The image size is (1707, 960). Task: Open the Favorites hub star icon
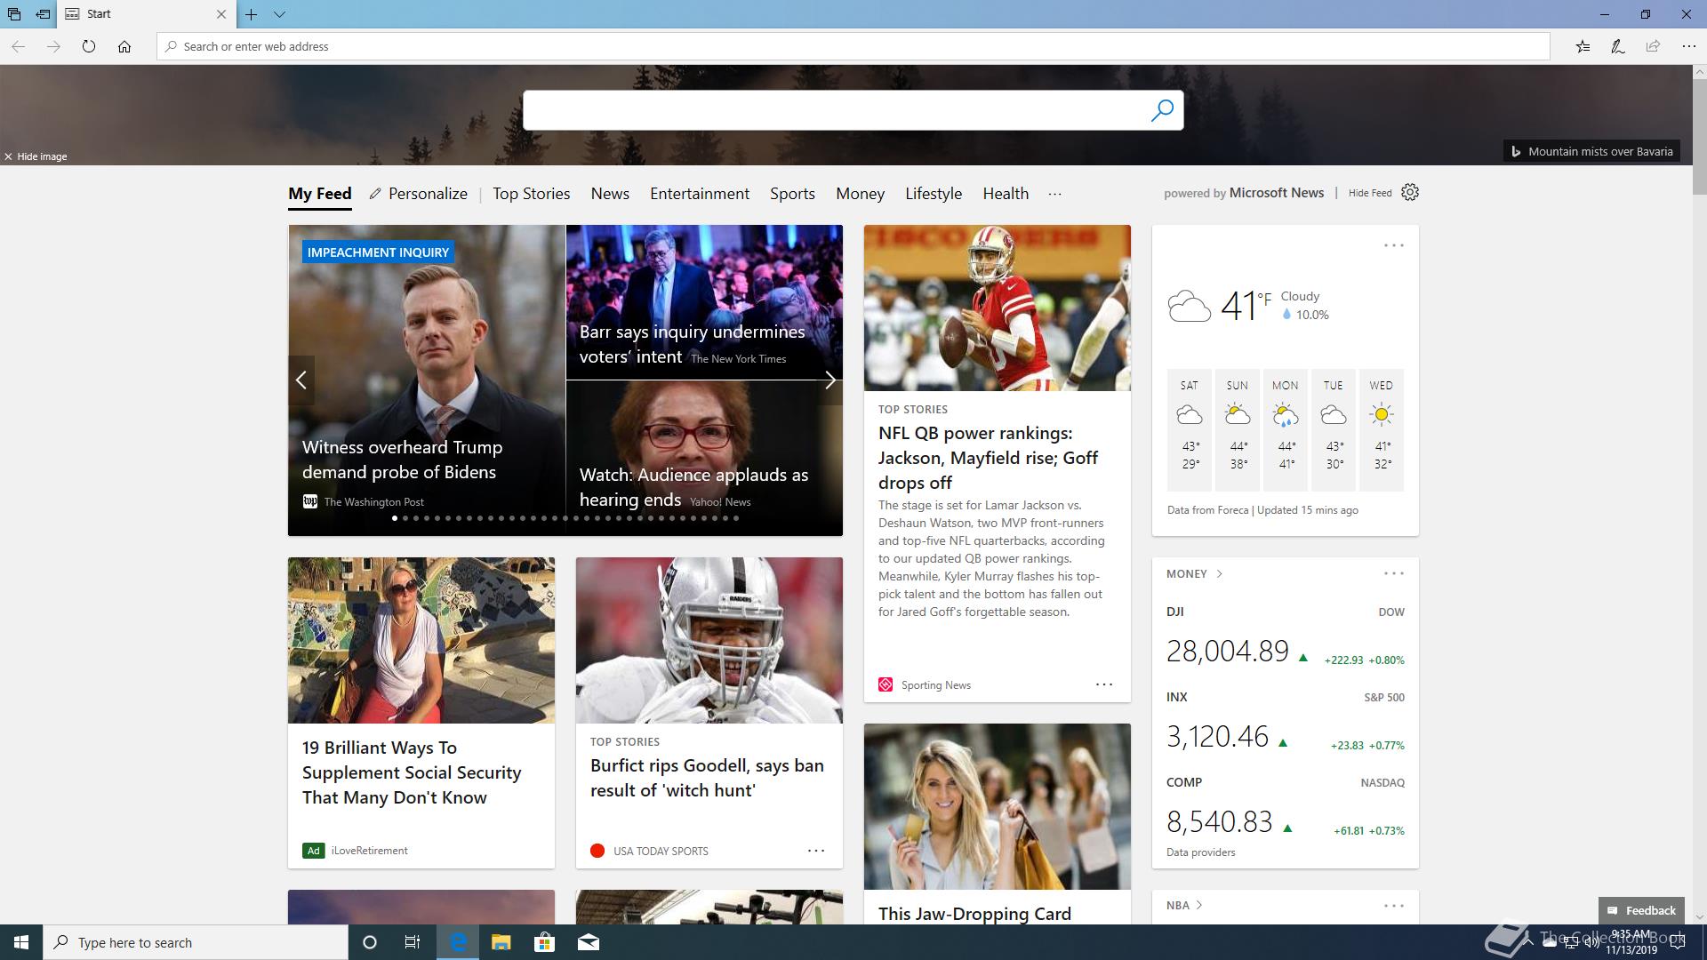pos(1583,46)
